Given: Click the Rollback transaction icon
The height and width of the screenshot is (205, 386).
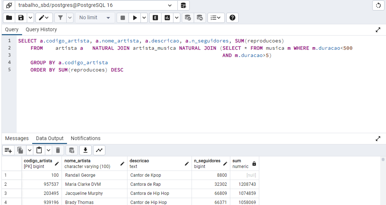Looking at the screenshot, I should (200, 18).
